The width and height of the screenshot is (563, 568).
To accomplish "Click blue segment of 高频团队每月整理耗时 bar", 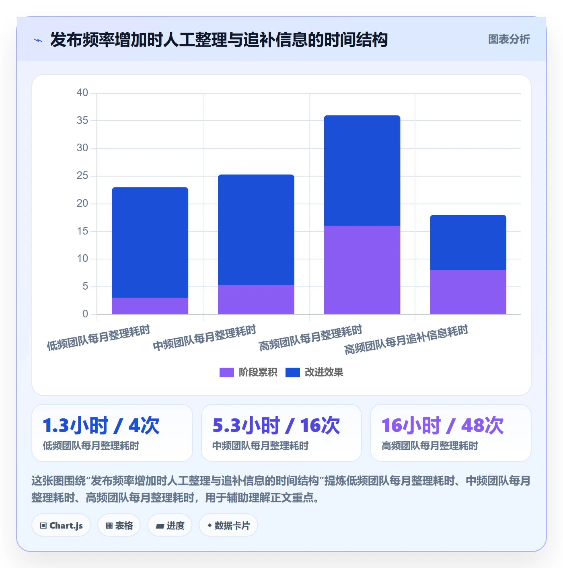I will (x=362, y=171).
